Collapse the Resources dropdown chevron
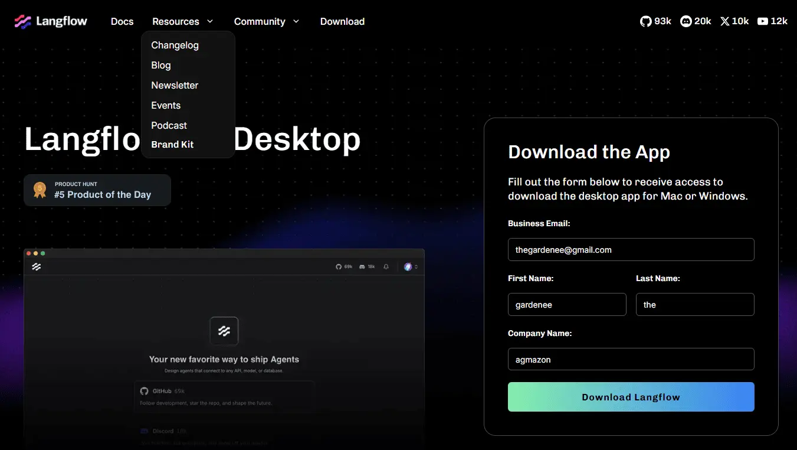Image resolution: width=797 pixels, height=450 pixels. 210,21
